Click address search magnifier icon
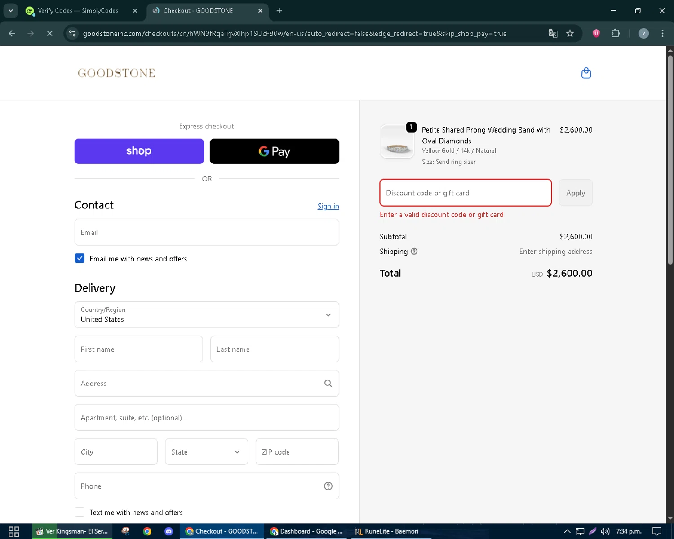674x539 pixels. click(x=328, y=383)
